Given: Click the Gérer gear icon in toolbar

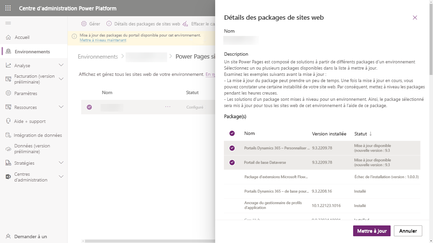Looking at the screenshot, I should click(x=84, y=24).
